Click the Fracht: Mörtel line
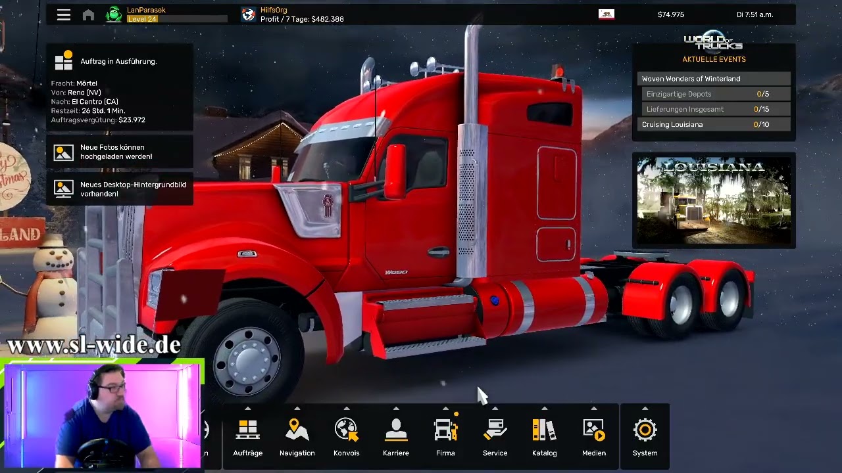The height and width of the screenshot is (473, 842). pos(74,83)
